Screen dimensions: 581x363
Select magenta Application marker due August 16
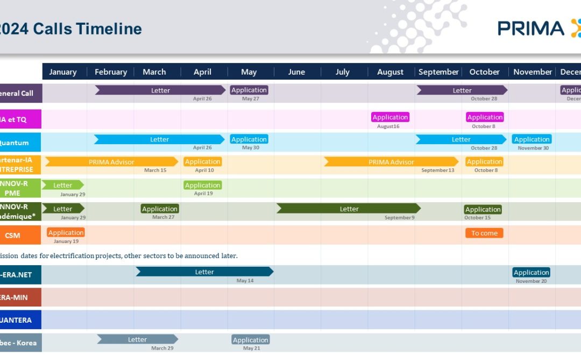pos(390,117)
